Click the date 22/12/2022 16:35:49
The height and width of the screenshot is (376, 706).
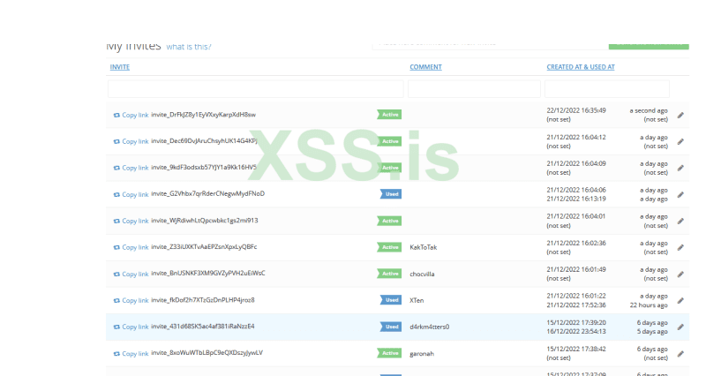point(576,110)
